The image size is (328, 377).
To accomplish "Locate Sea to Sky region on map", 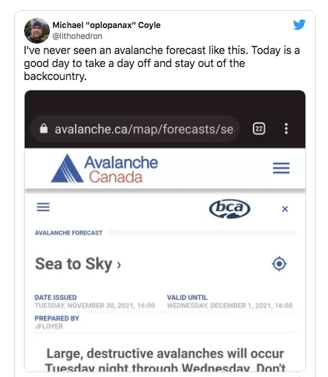I will pyautogui.click(x=279, y=263).
